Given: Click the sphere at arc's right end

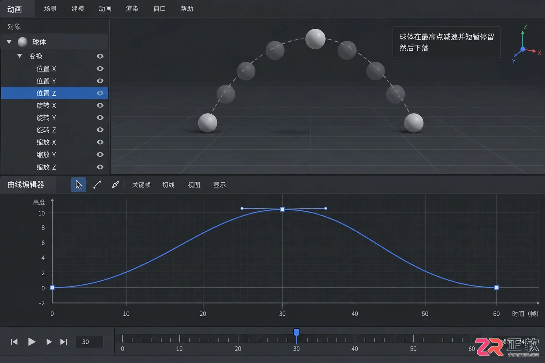Looking at the screenshot, I should click(414, 123).
